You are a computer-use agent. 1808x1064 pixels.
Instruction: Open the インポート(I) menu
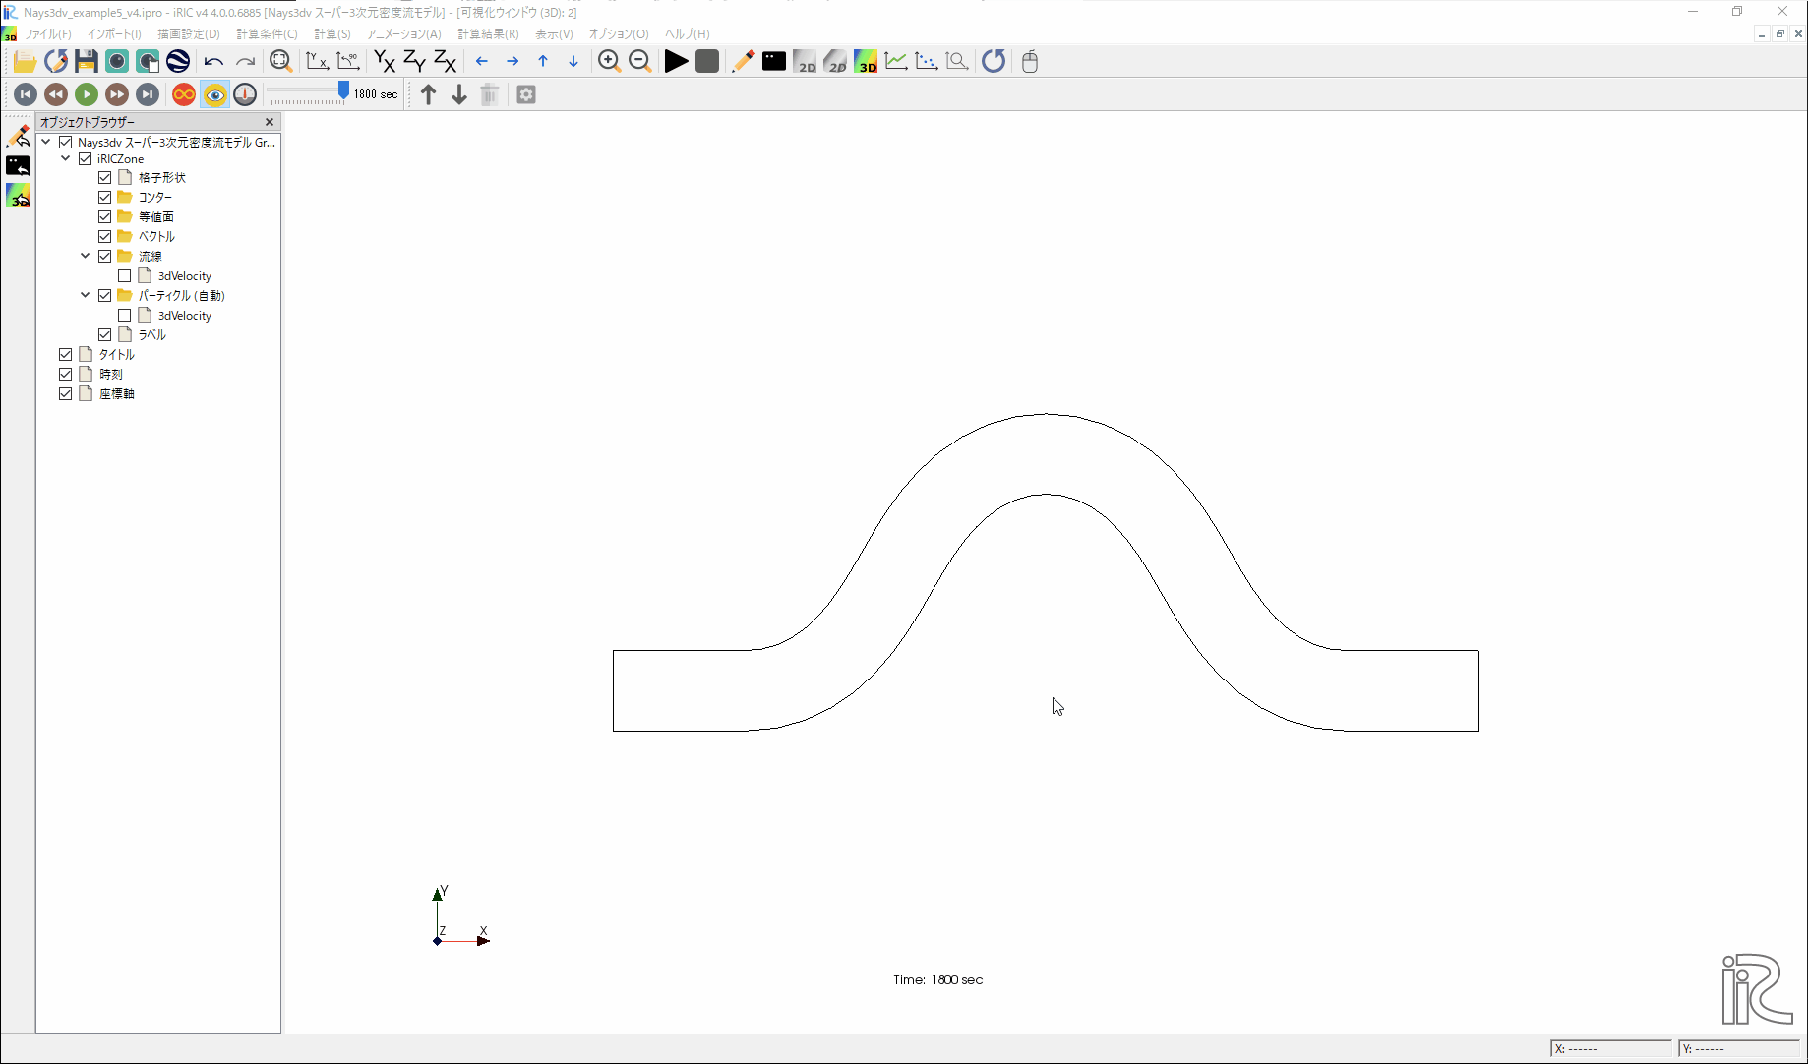(x=114, y=33)
